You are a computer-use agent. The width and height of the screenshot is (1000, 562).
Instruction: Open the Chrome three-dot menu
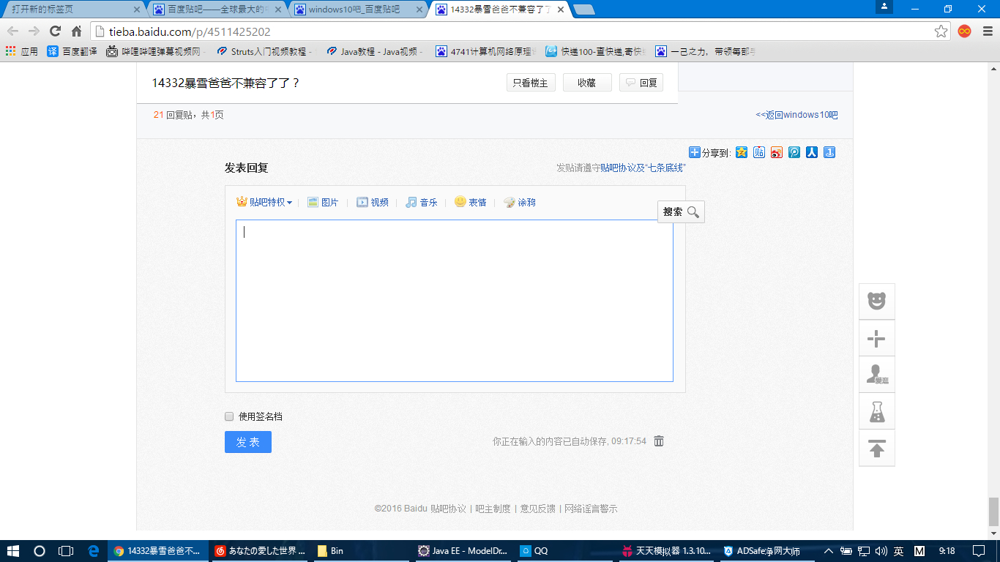pyautogui.click(x=987, y=31)
